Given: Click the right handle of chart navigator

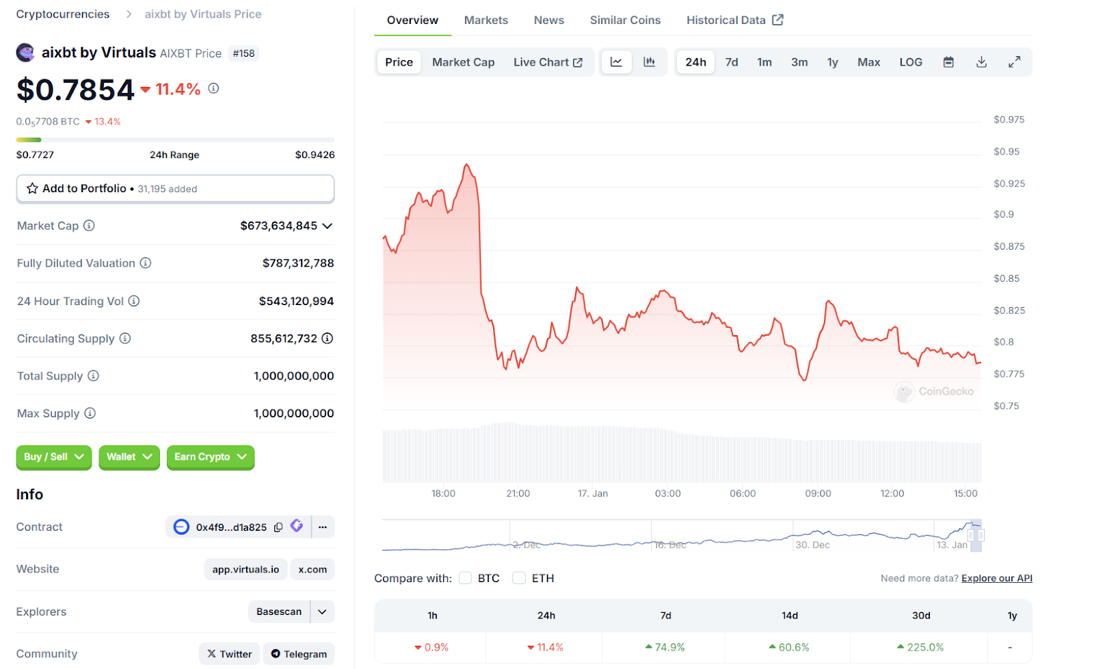Looking at the screenshot, I should pyautogui.click(x=980, y=536).
